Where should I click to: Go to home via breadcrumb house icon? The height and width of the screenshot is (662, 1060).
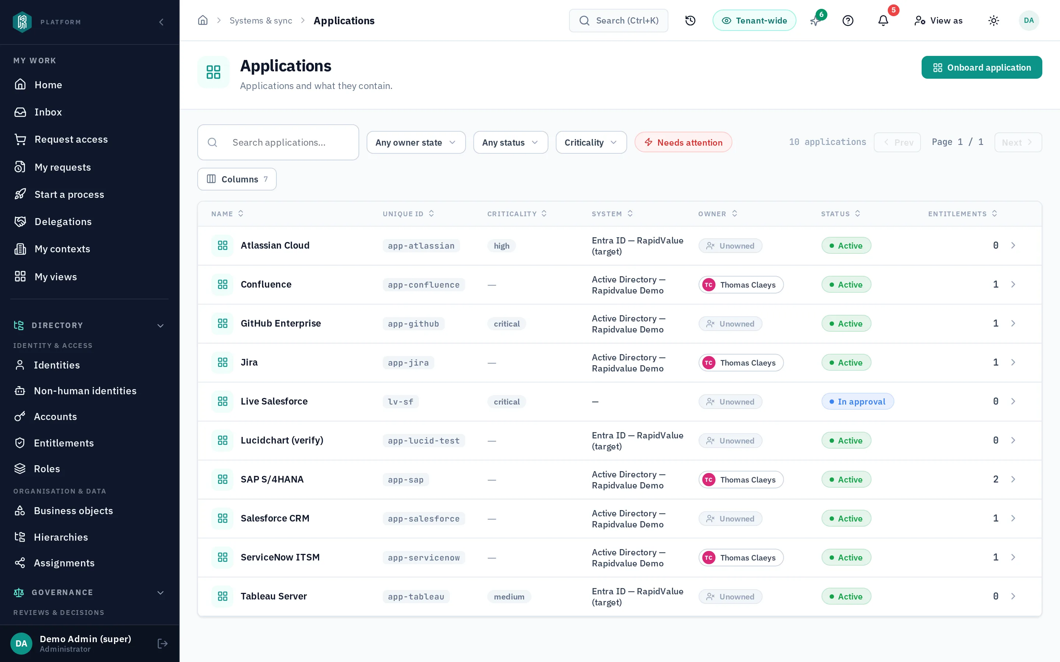[x=202, y=21]
